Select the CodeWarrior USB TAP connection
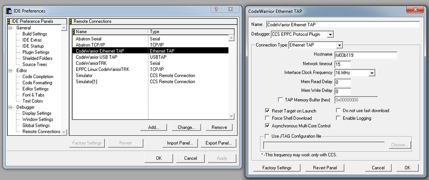The width and height of the screenshot is (429, 180). coord(150,57)
